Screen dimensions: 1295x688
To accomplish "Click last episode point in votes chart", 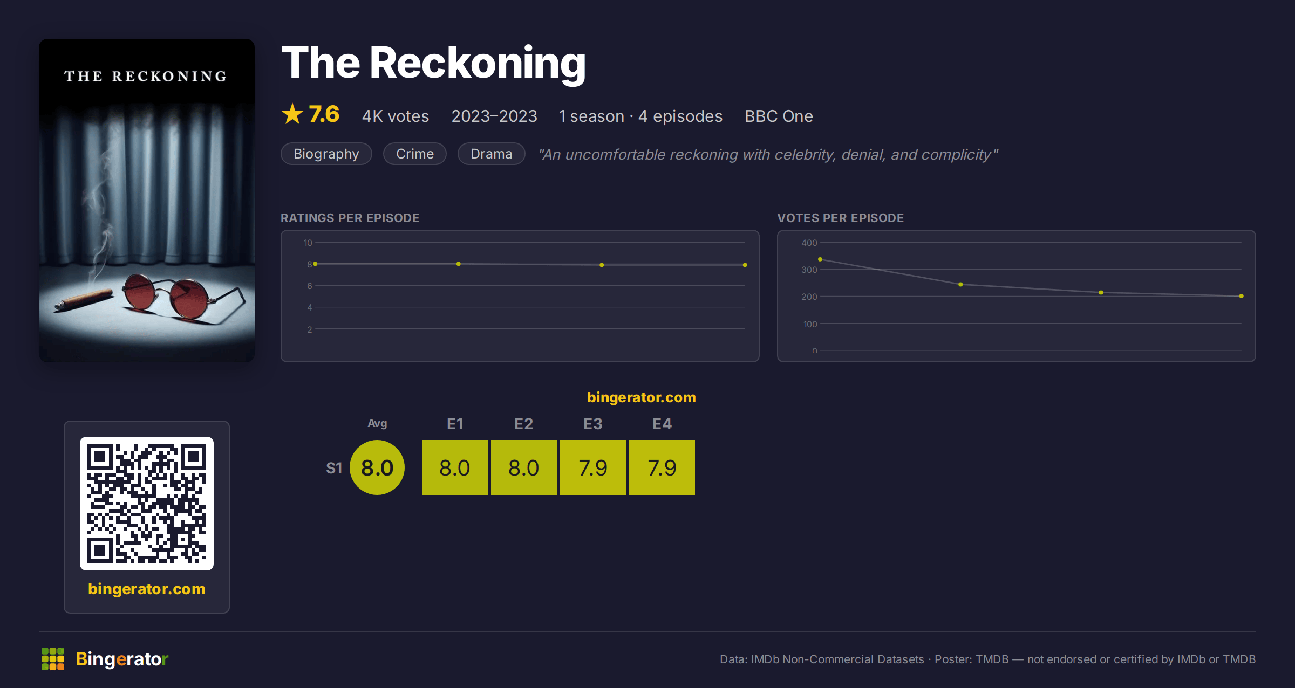I will [1242, 296].
